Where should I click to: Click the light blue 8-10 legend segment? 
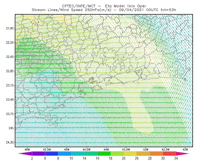point(65,153)
